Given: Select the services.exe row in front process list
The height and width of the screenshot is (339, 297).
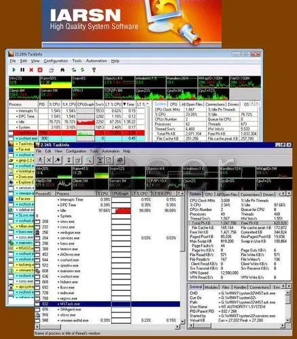Looking at the screenshot, I should pyautogui.click(x=107, y=238).
